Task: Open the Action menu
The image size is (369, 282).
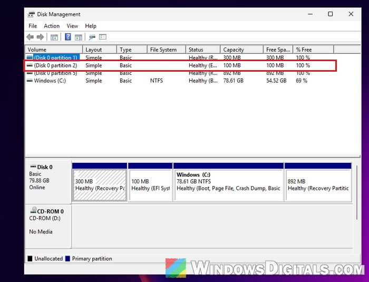Action: point(52,26)
